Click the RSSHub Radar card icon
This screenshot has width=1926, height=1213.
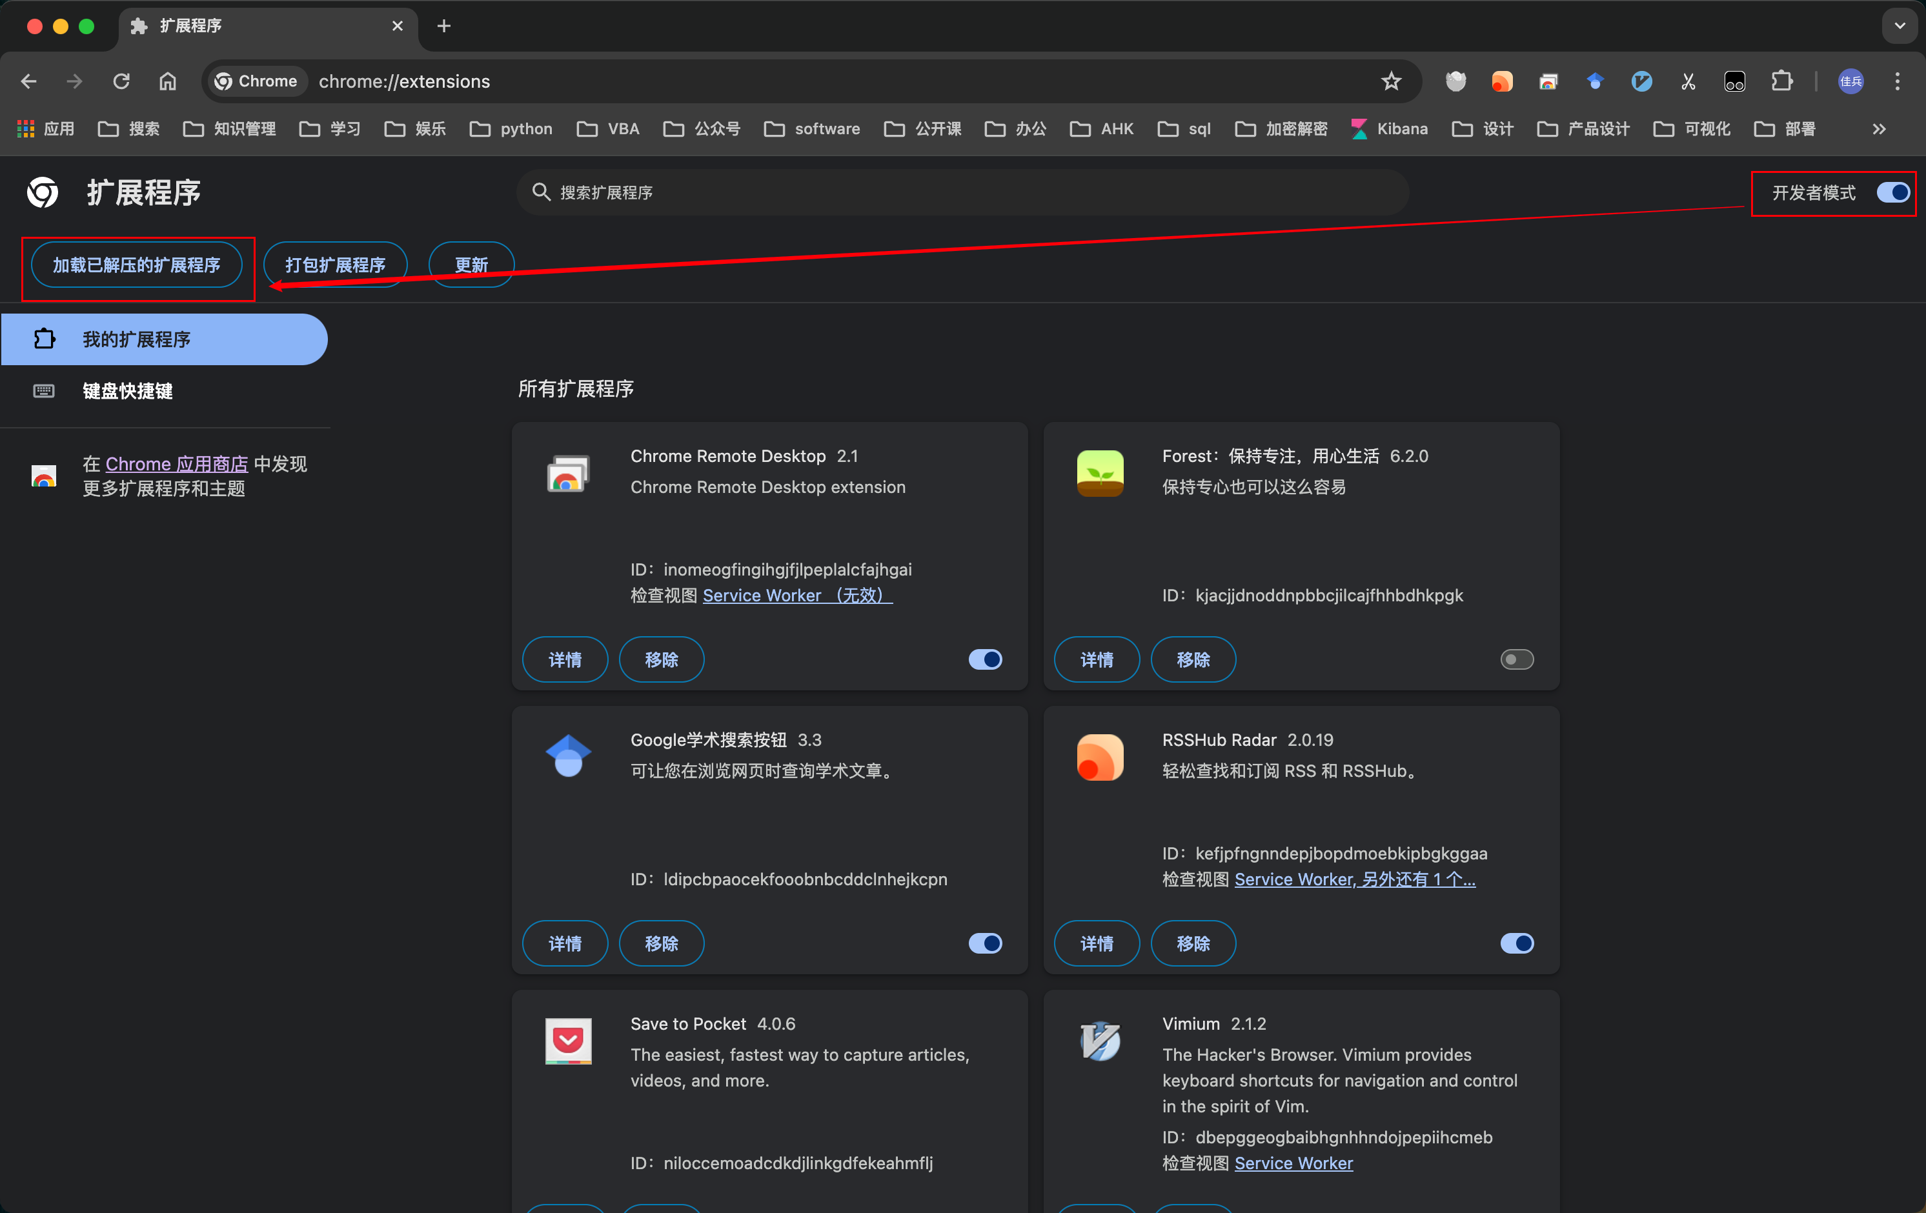1100,756
